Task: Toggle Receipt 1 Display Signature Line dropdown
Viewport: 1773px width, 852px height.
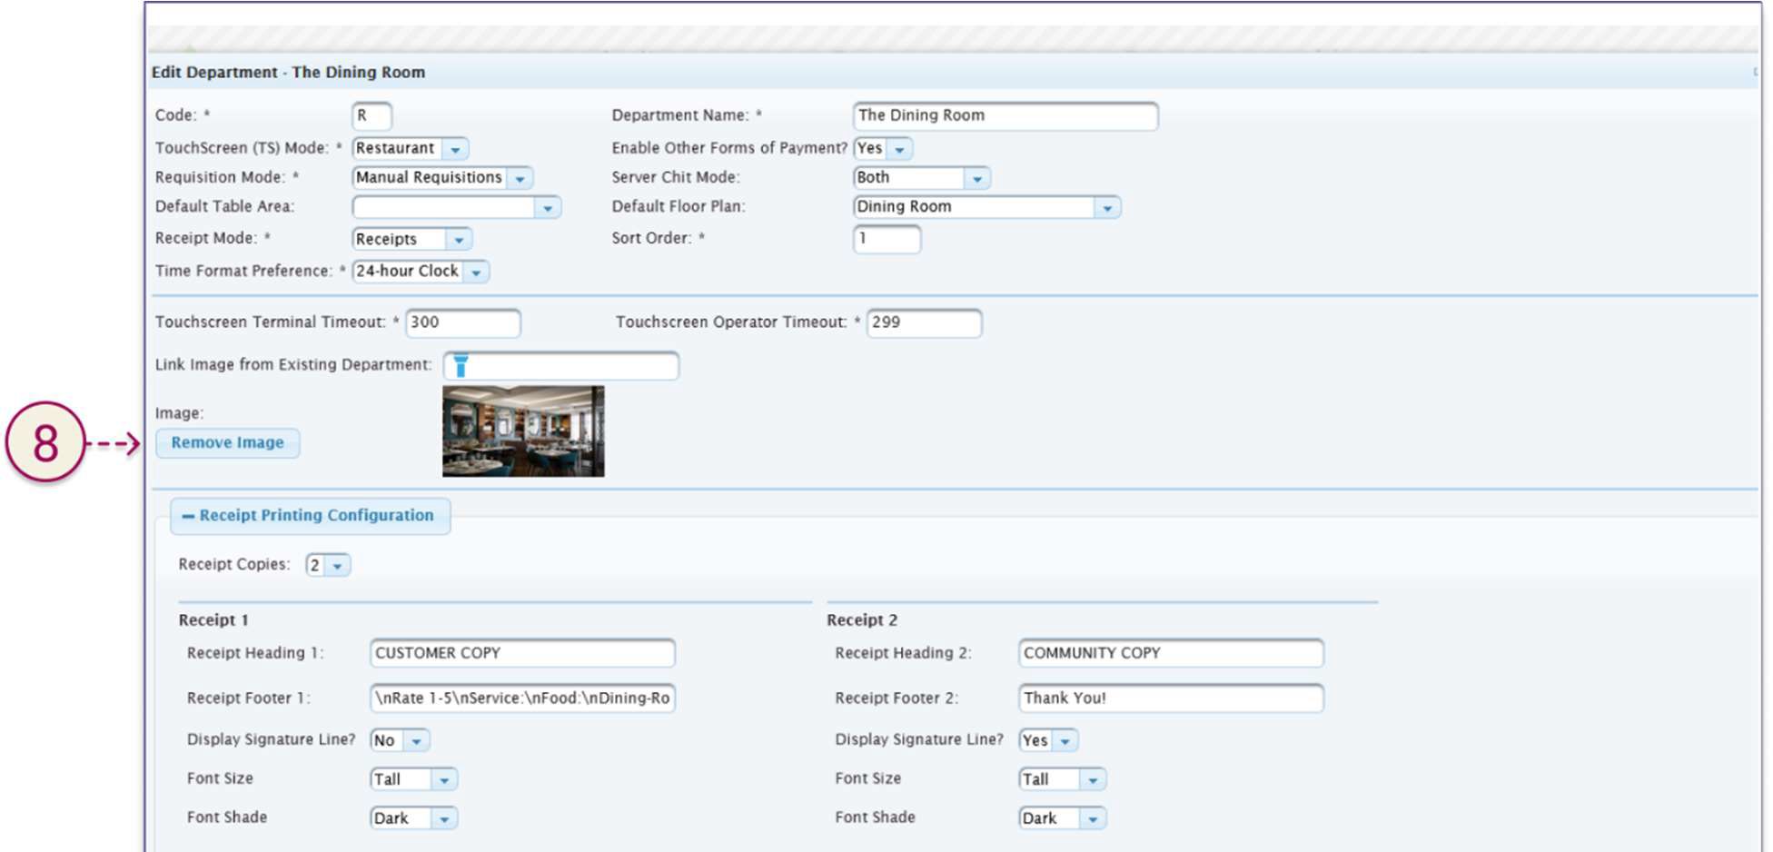Action: coord(416,741)
